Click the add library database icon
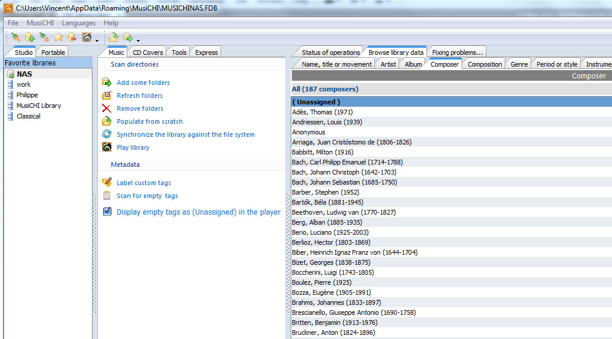The image size is (612, 339). [30, 38]
